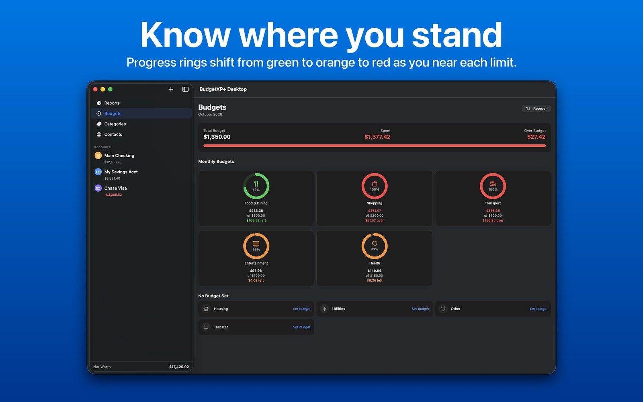Click the Reports pie chart icon
Image resolution: width=643 pixels, height=402 pixels.
(x=99, y=103)
